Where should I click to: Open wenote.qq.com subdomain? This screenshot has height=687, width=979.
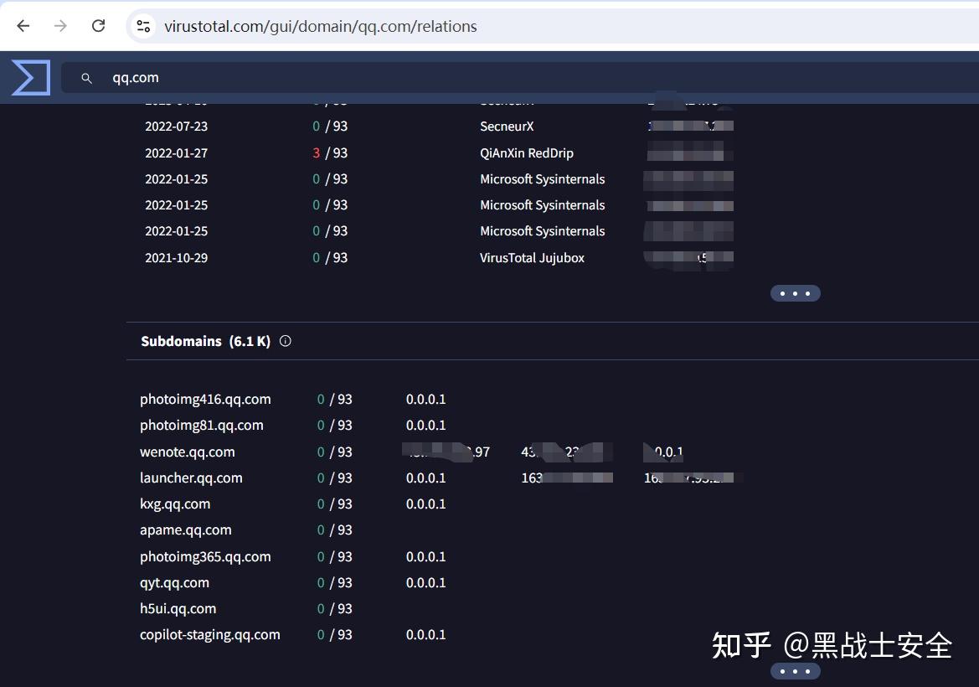pyautogui.click(x=188, y=452)
